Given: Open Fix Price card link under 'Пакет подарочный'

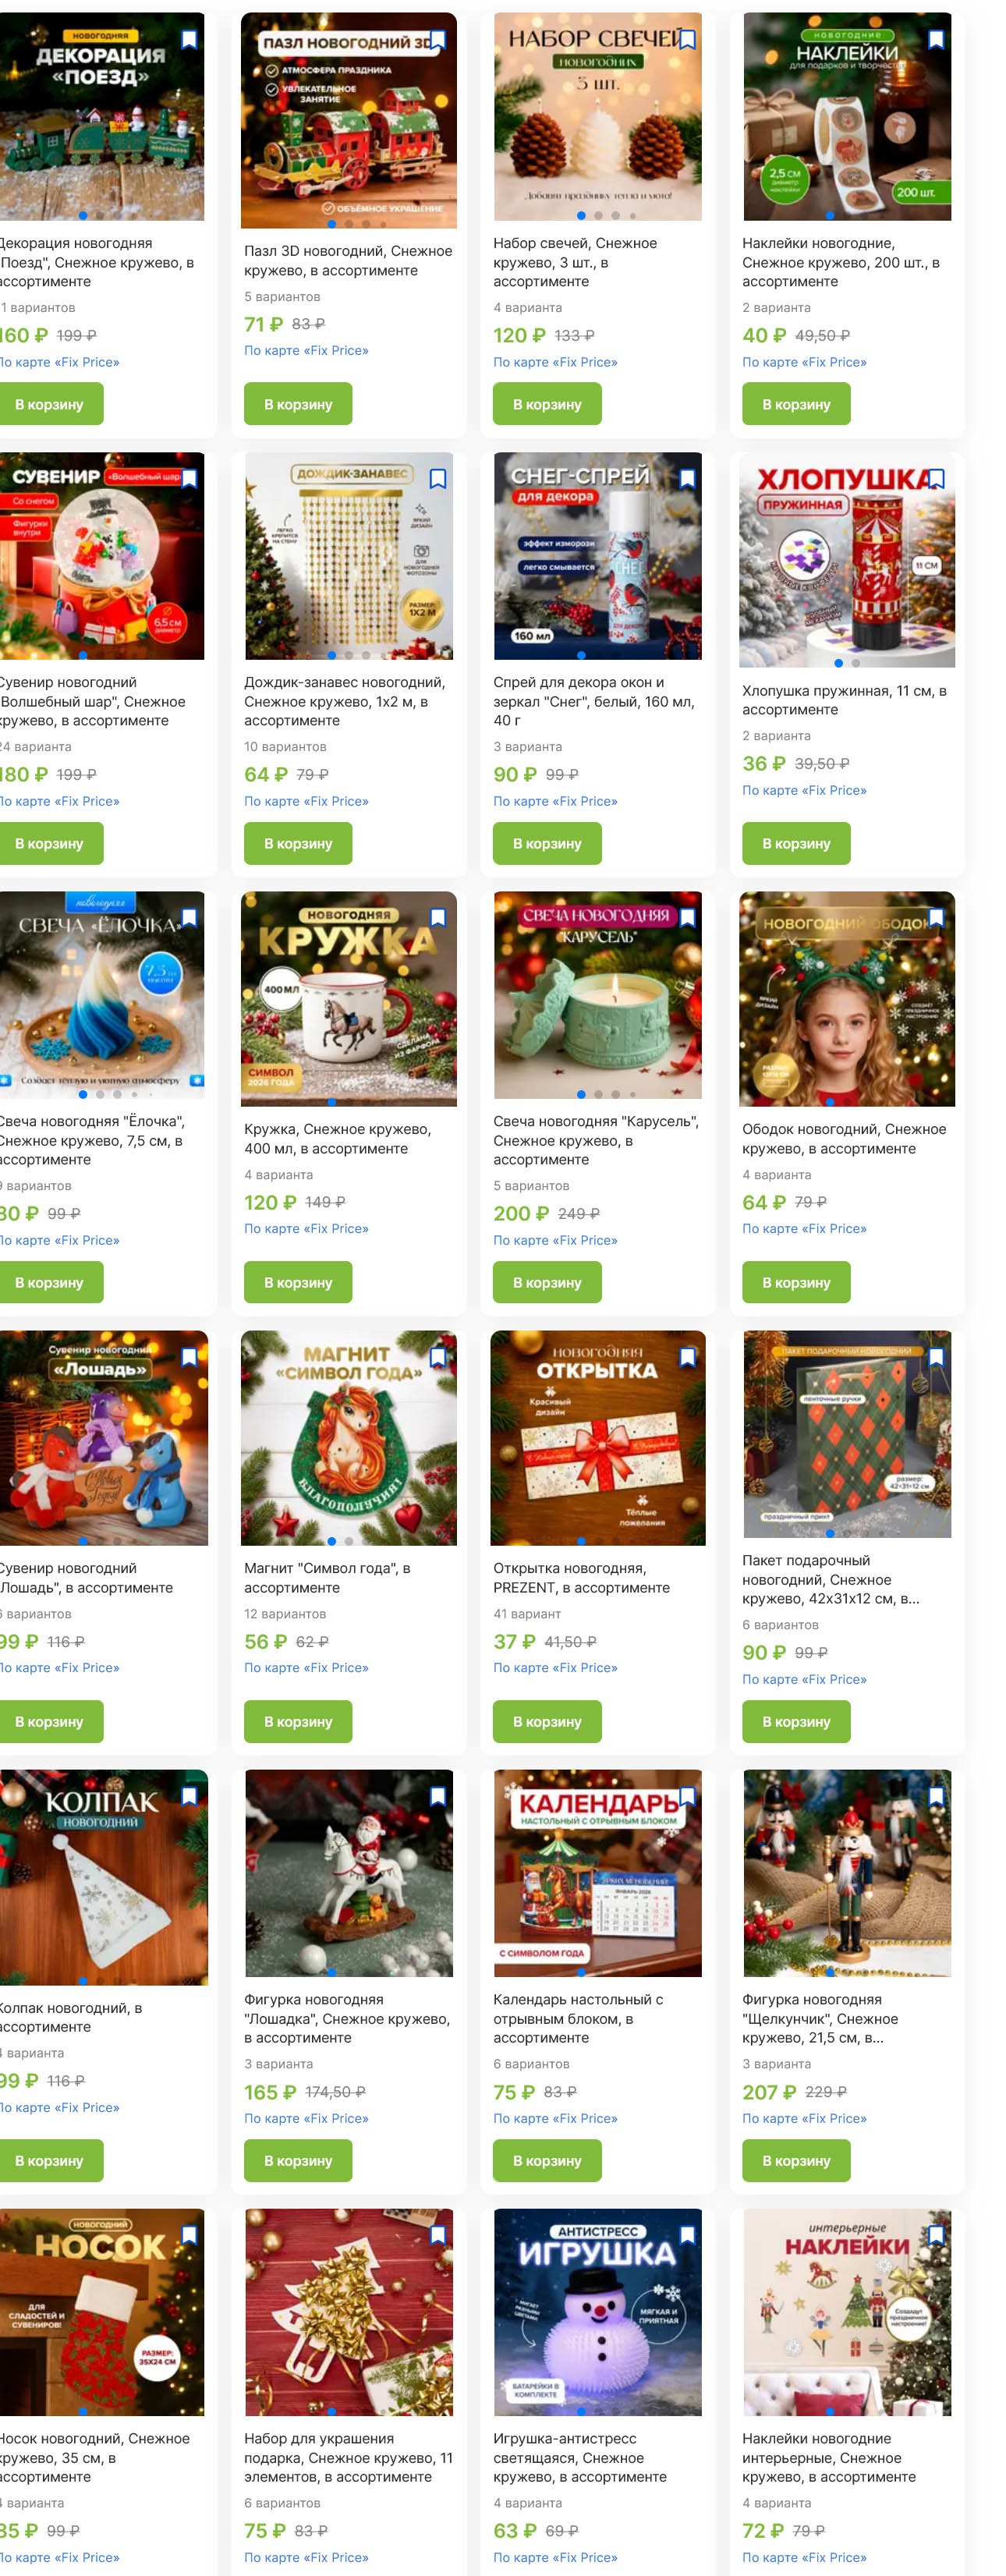Looking at the screenshot, I should click(804, 1679).
